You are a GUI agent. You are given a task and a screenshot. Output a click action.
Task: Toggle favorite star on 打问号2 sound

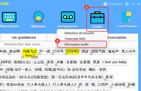click(x=66, y=54)
